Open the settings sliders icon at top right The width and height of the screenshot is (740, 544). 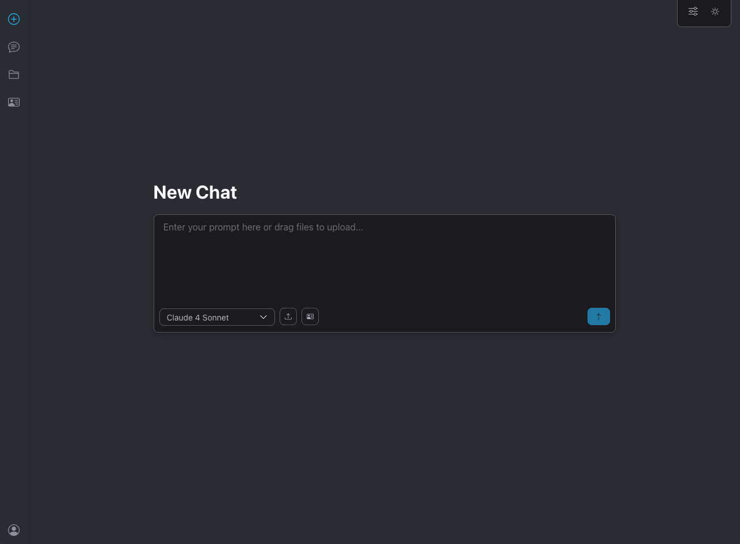[x=693, y=12]
